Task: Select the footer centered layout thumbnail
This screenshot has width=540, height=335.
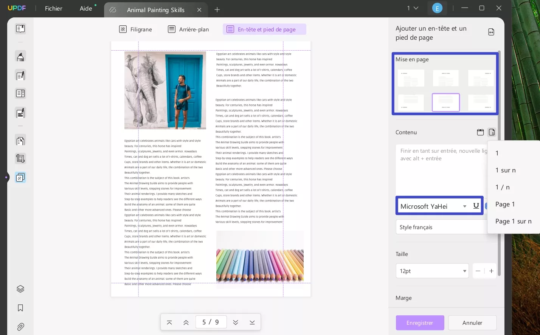Action: pyautogui.click(x=446, y=102)
